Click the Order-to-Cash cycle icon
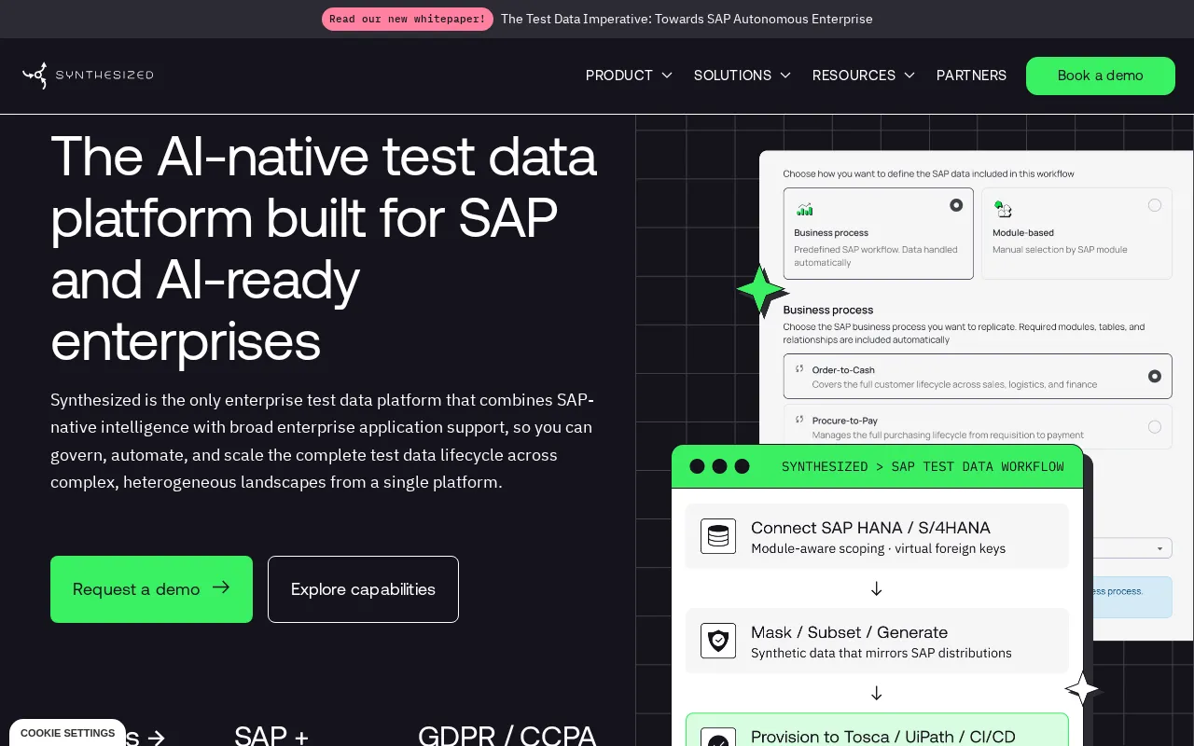The width and height of the screenshot is (1194, 746). coord(799,369)
